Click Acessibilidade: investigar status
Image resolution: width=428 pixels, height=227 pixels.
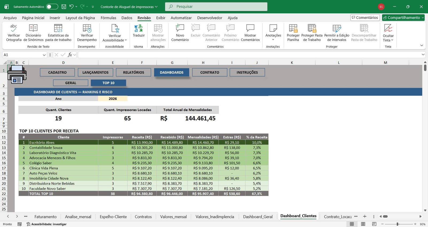click(46, 224)
